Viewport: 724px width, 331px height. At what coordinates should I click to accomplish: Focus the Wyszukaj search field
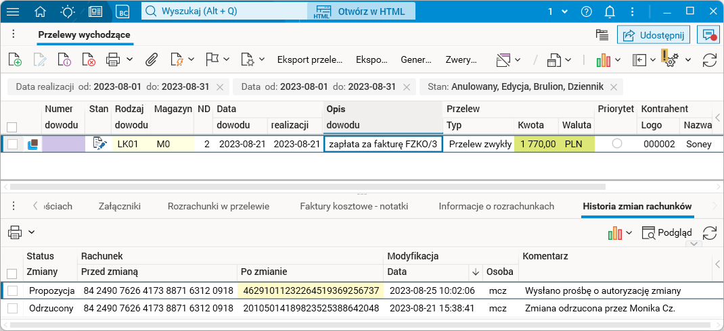point(224,11)
